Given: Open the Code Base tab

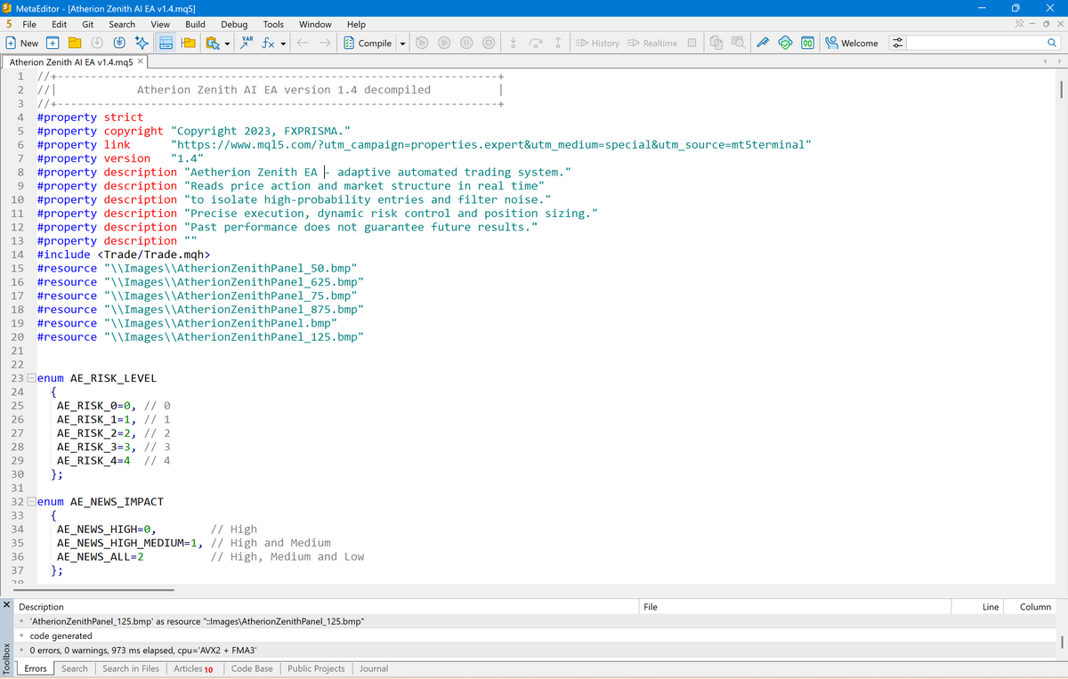Looking at the screenshot, I should (252, 668).
